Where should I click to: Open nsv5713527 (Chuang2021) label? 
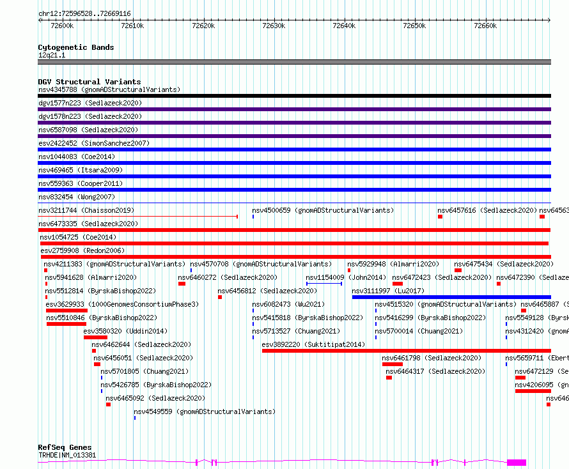point(296,331)
